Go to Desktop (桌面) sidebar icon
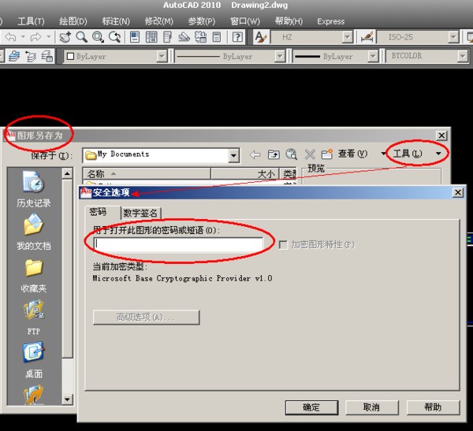 point(33,355)
